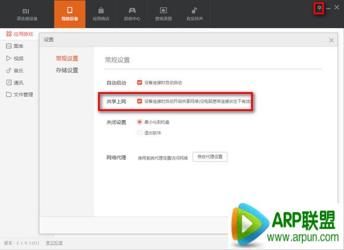Viewport: 344px width, 250px height.
Task: Switch to 常规设置 settings tab
Action: coord(67,58)
